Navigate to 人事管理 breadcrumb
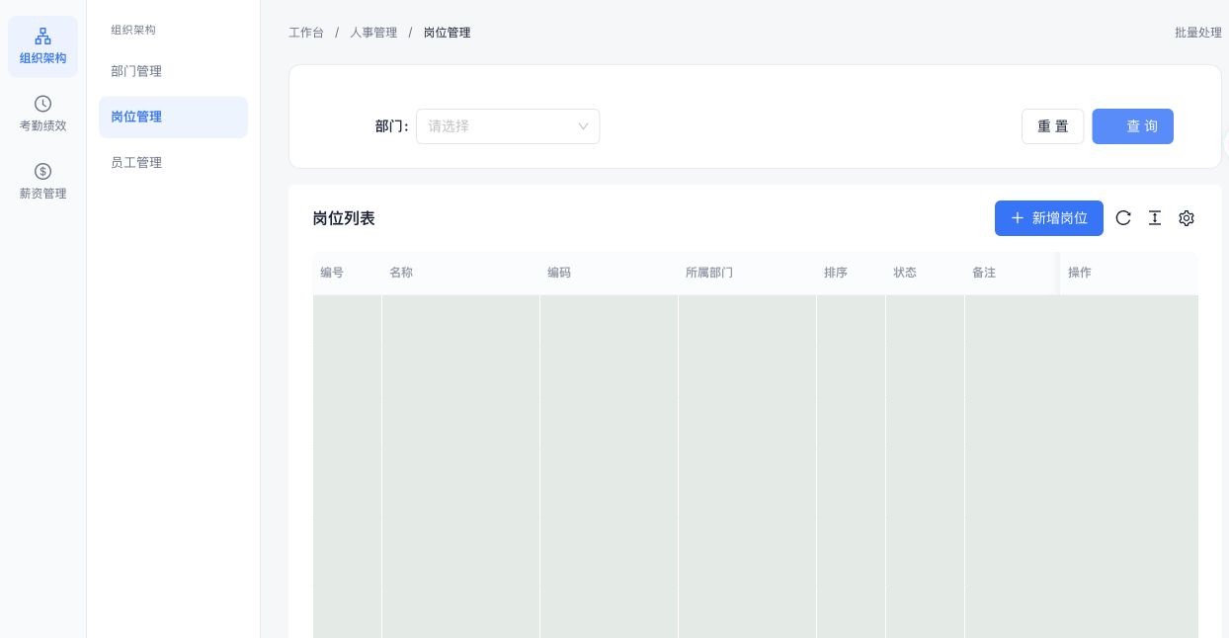The image size is (1229, 638). click(373, 33)
